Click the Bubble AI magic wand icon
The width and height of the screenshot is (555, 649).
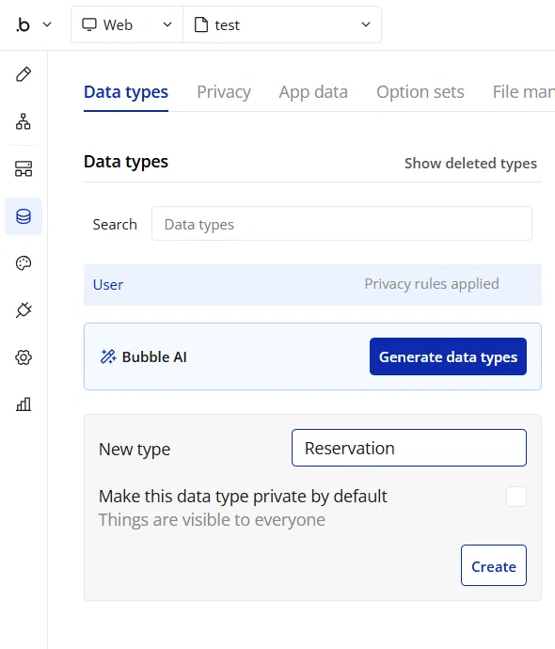pos(108,356)
